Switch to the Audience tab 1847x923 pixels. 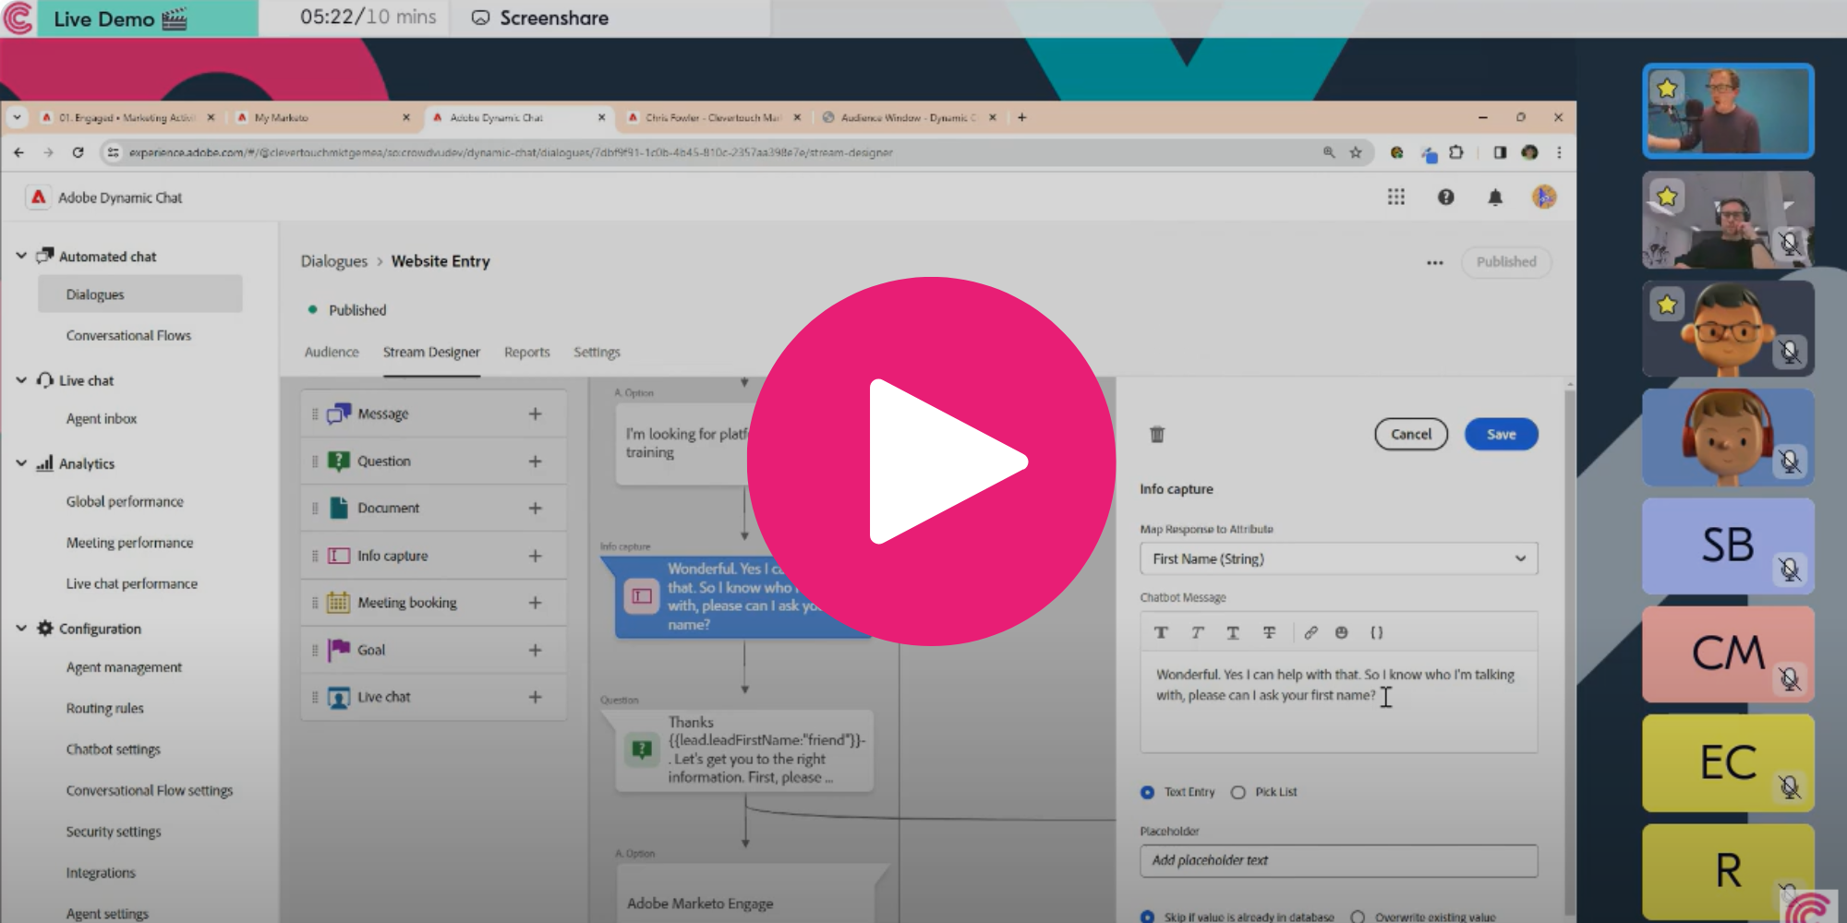click(x=332, y=352)
